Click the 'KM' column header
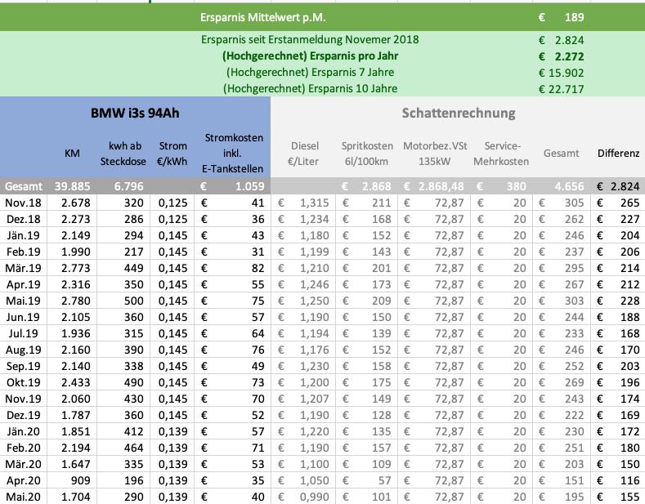 (72, 153)
